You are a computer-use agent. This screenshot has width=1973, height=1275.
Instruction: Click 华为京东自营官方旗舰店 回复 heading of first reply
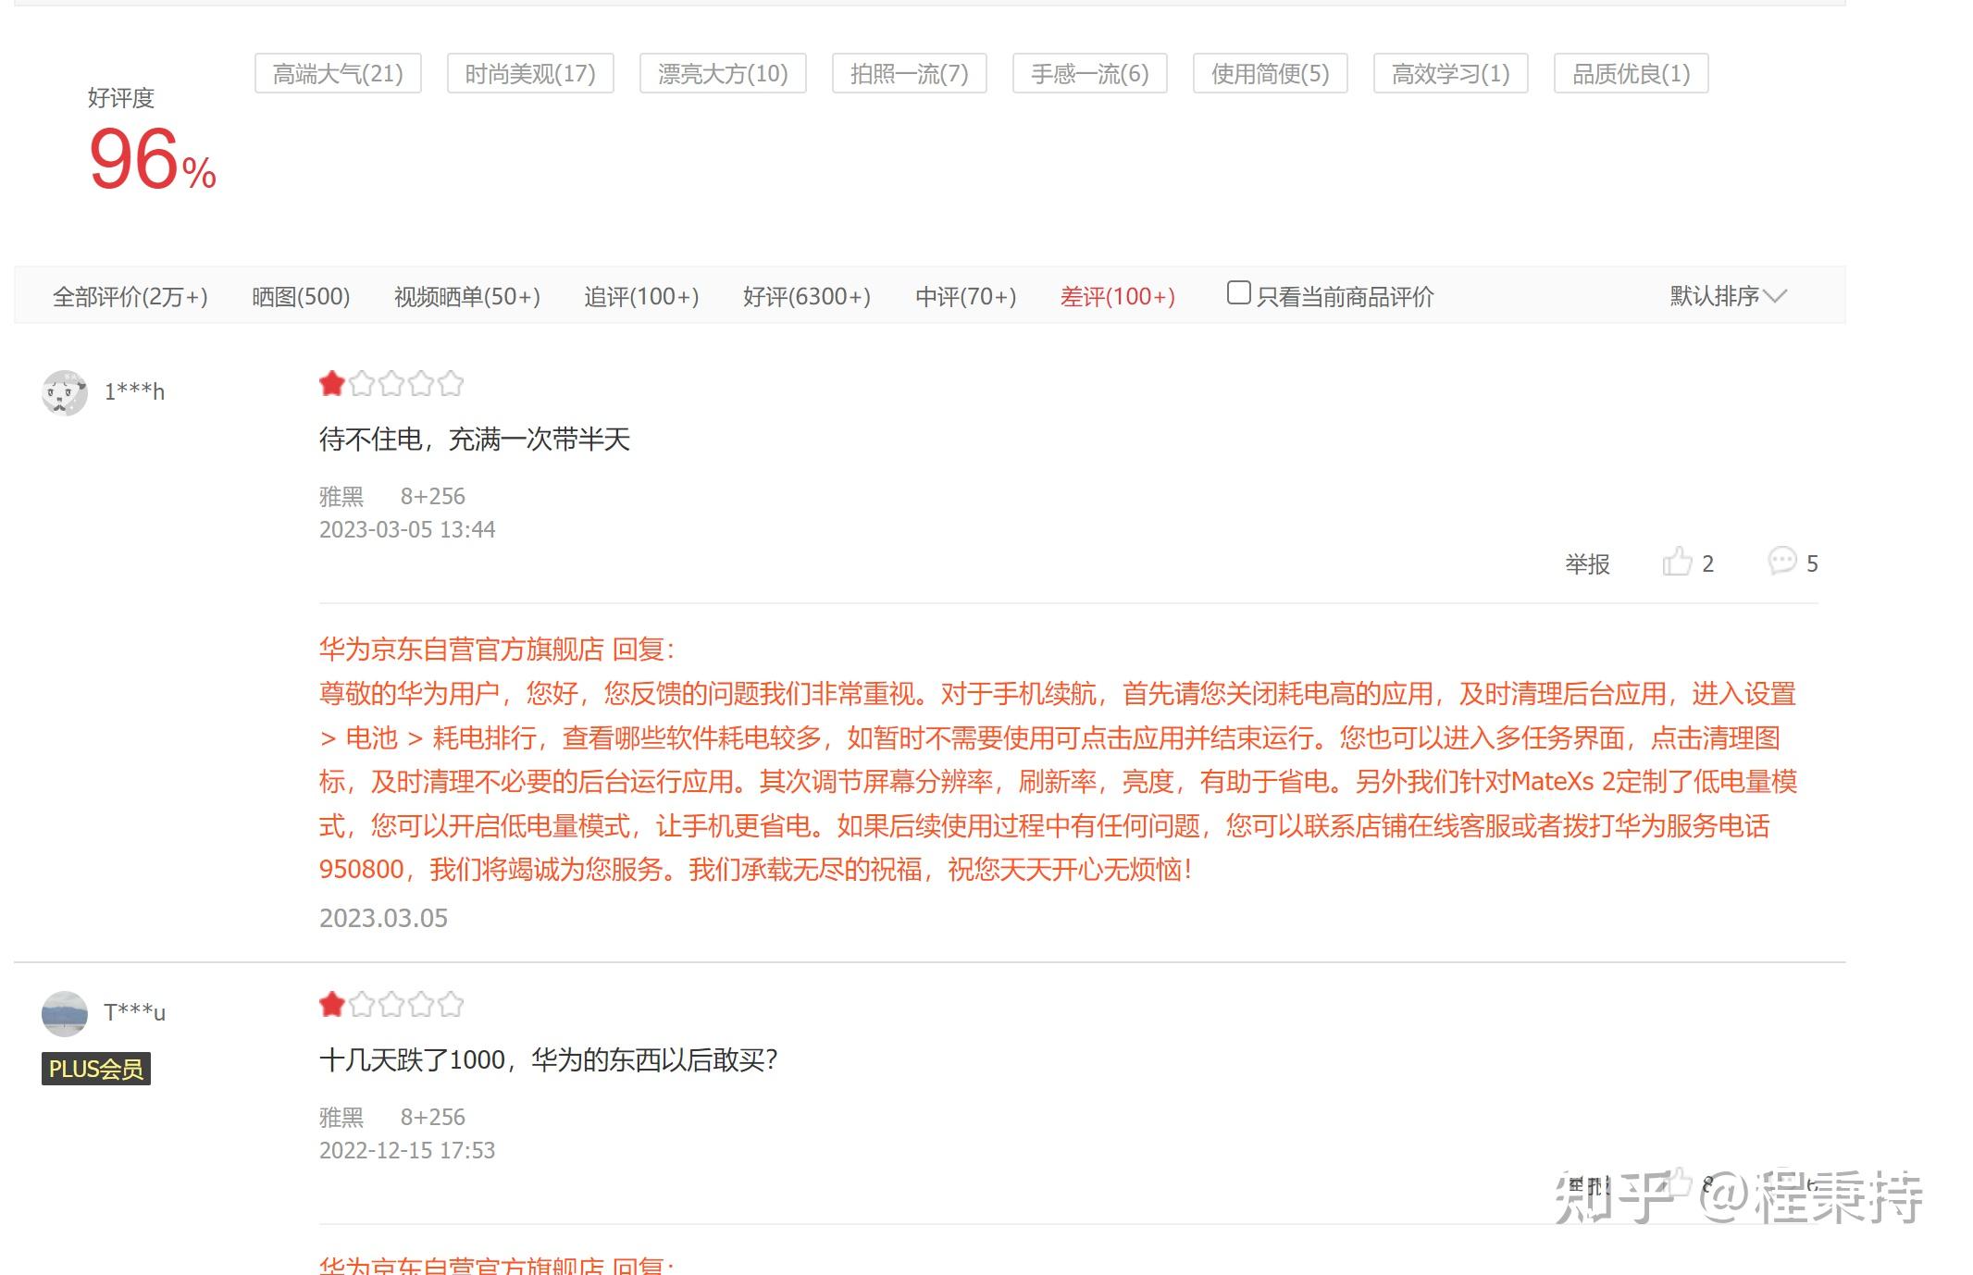click(x=497, y=650)
